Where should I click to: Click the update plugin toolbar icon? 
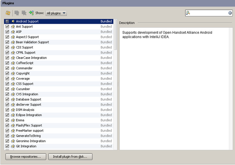[x=17, y=13]
